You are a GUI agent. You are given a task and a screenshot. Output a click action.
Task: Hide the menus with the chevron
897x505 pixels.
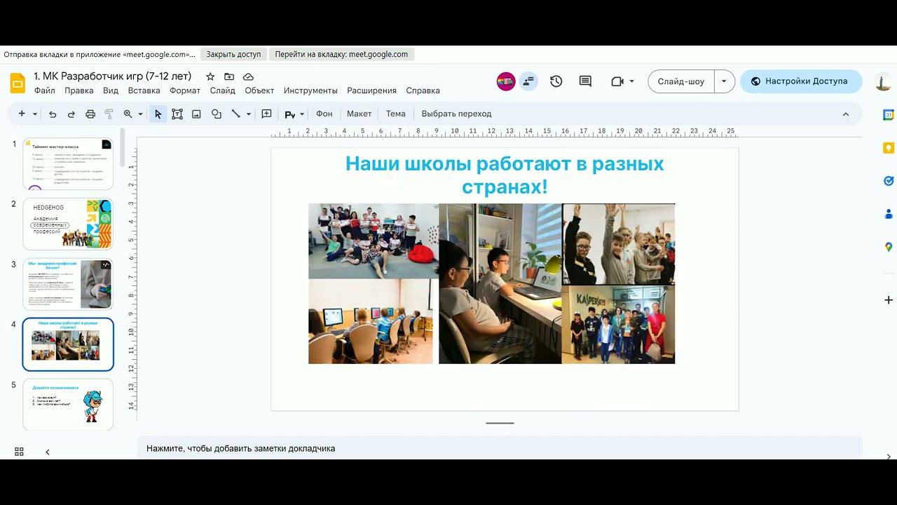click(846, 114)
